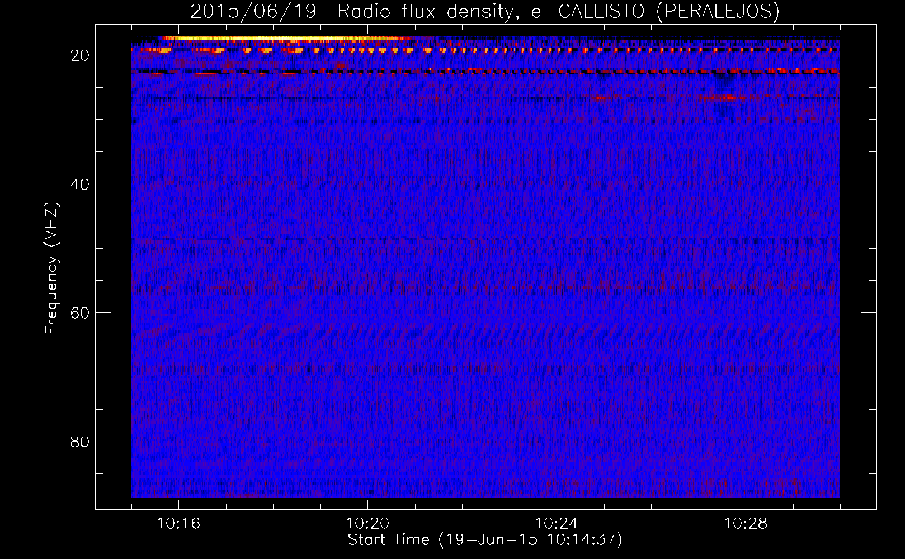
Task: Click the 10:24 time tick label
Action: 557,524
